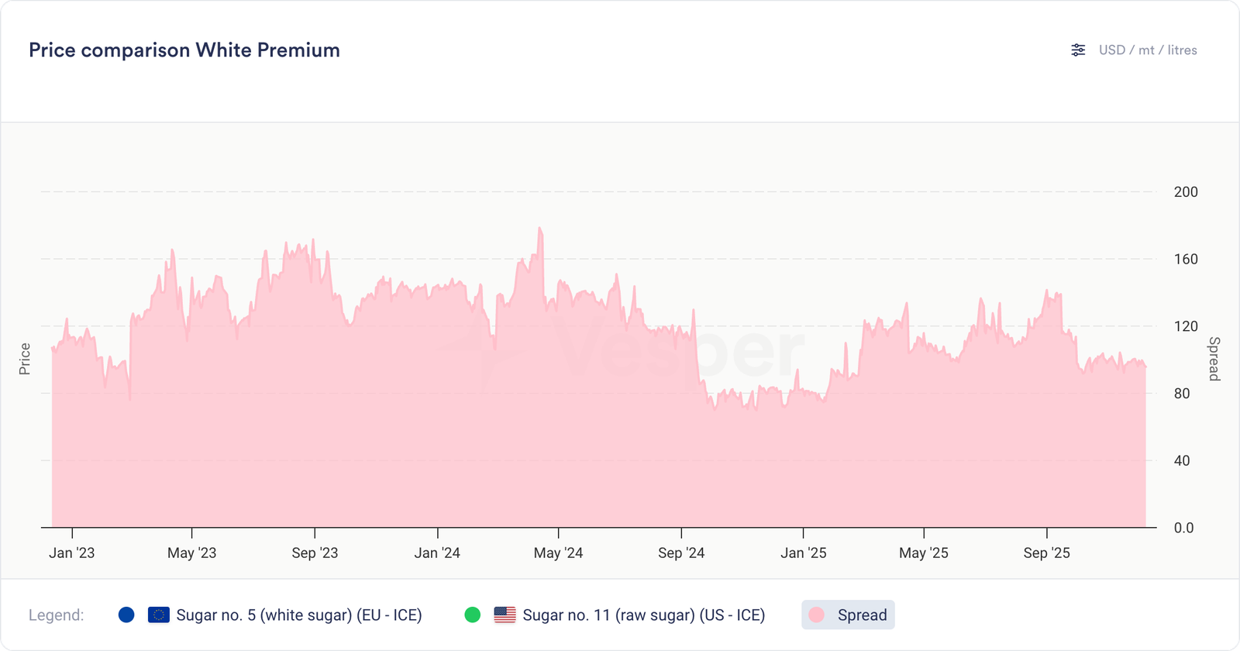The image size is (1240, 651).
Task: Click the vertical Spread axis title on right
Action: click(1214, 359)
